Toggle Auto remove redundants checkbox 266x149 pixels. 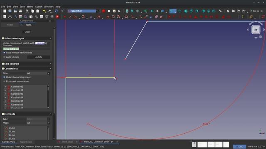tap(4, 53)
